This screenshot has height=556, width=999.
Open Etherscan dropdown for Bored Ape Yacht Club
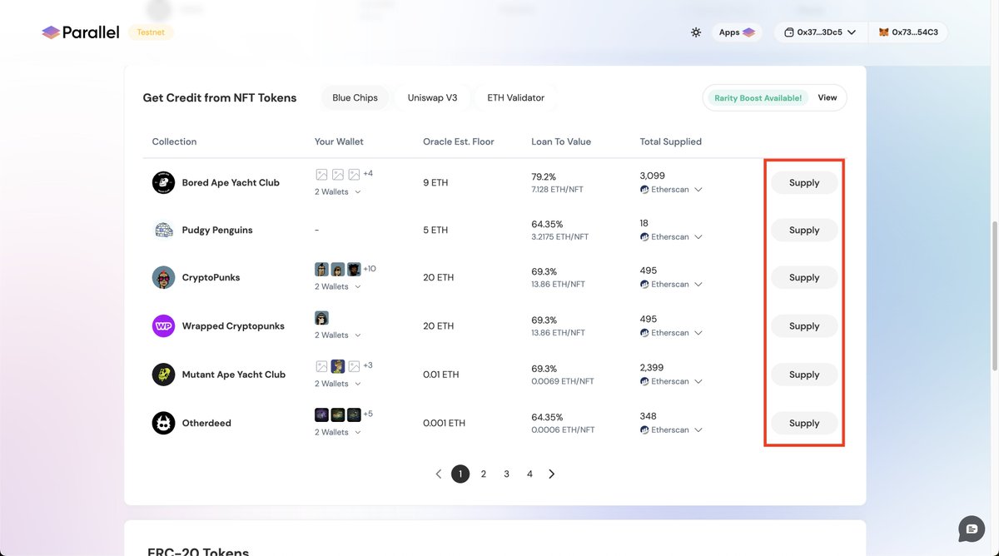coord(671,190)
